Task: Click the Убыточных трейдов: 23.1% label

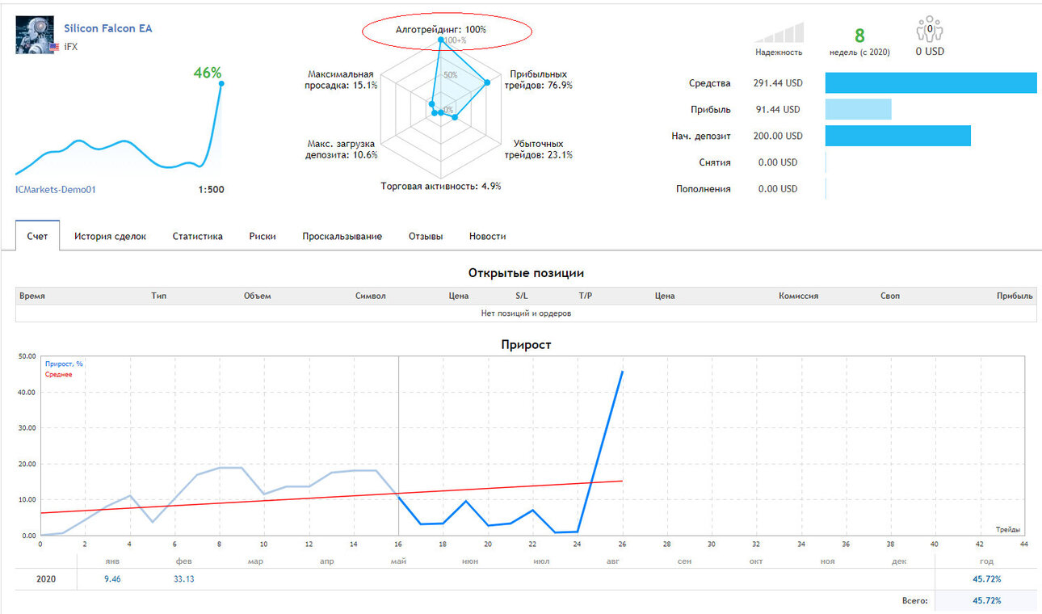Action: tap(538, 149)
